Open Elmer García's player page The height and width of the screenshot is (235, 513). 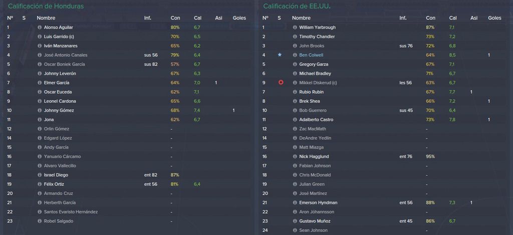[x=56, y=83]
